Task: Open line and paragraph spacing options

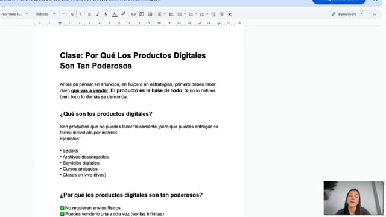Action: [x=171, y=14]
